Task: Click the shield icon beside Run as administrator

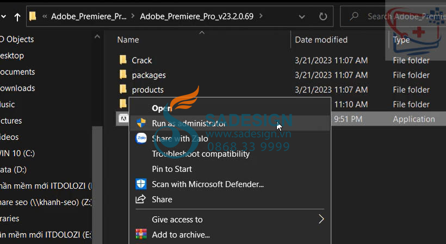Action: pyautogui.click(x=141, y=123)
